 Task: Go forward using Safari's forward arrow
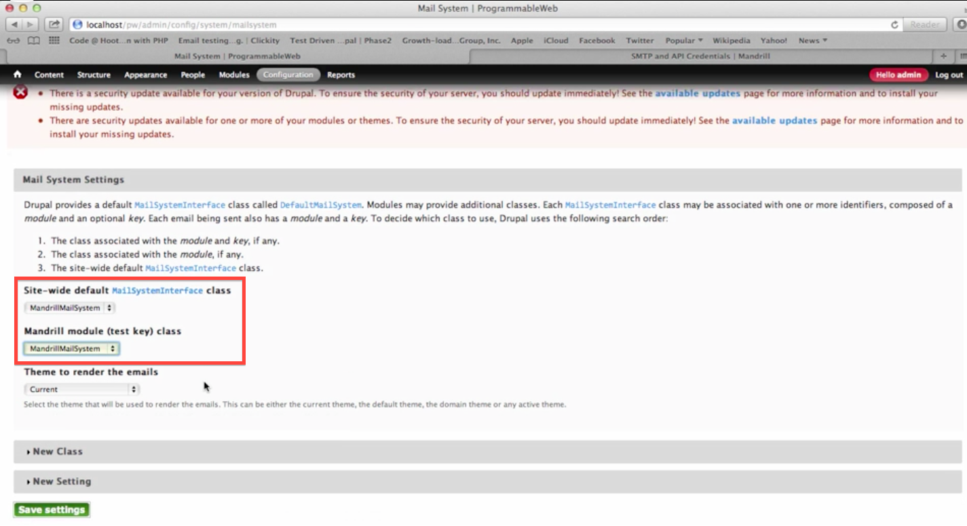point(30,24)
